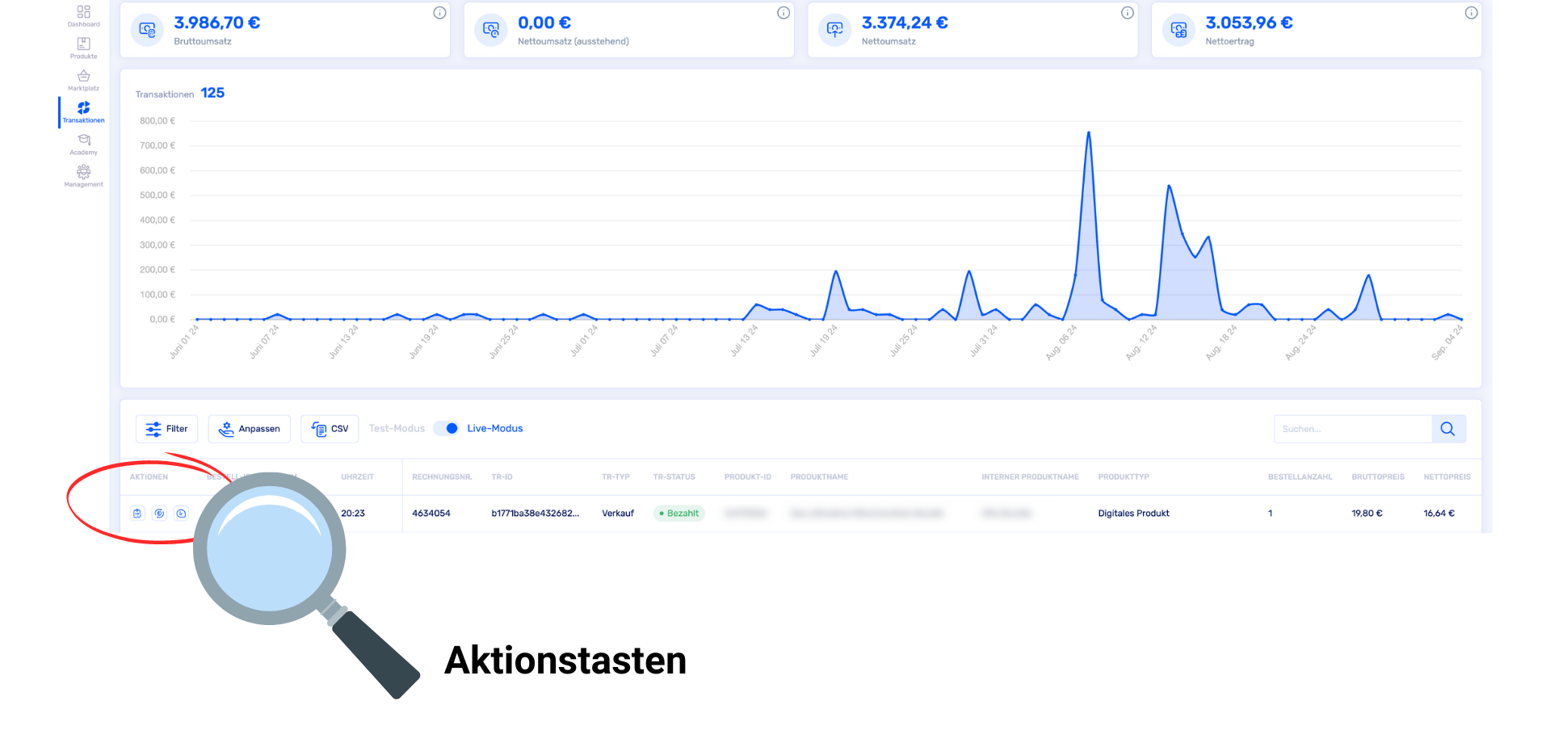This screenshot has height=747, width=1550.
Task: Click the third action icon in row
Action: pos(182,514)
